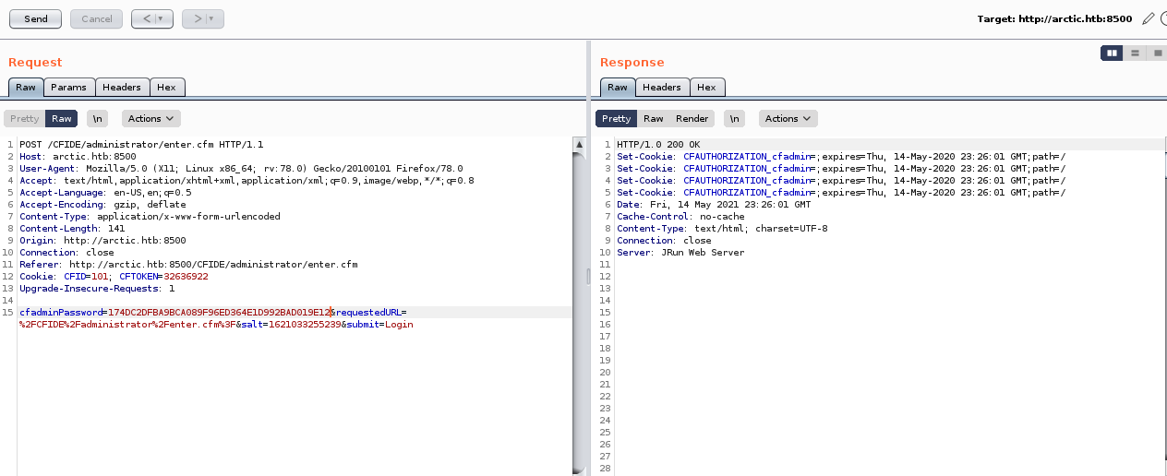The height and width of the screenshot is (476, 1167).
Task: Click the Cookie: CFID=101 header line
Action: pyautogui.click(x=114, y=277)
